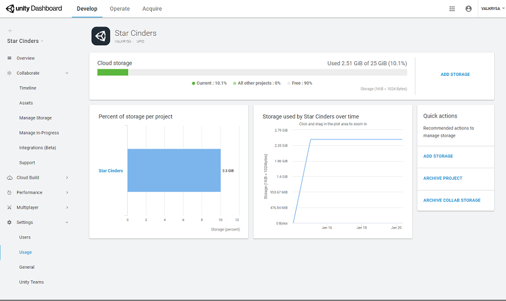Click the Free 90% legend dot
Image resolution: width=506 pixels, height=301 pixels.
pyautogui.click(x=289, y=83)
